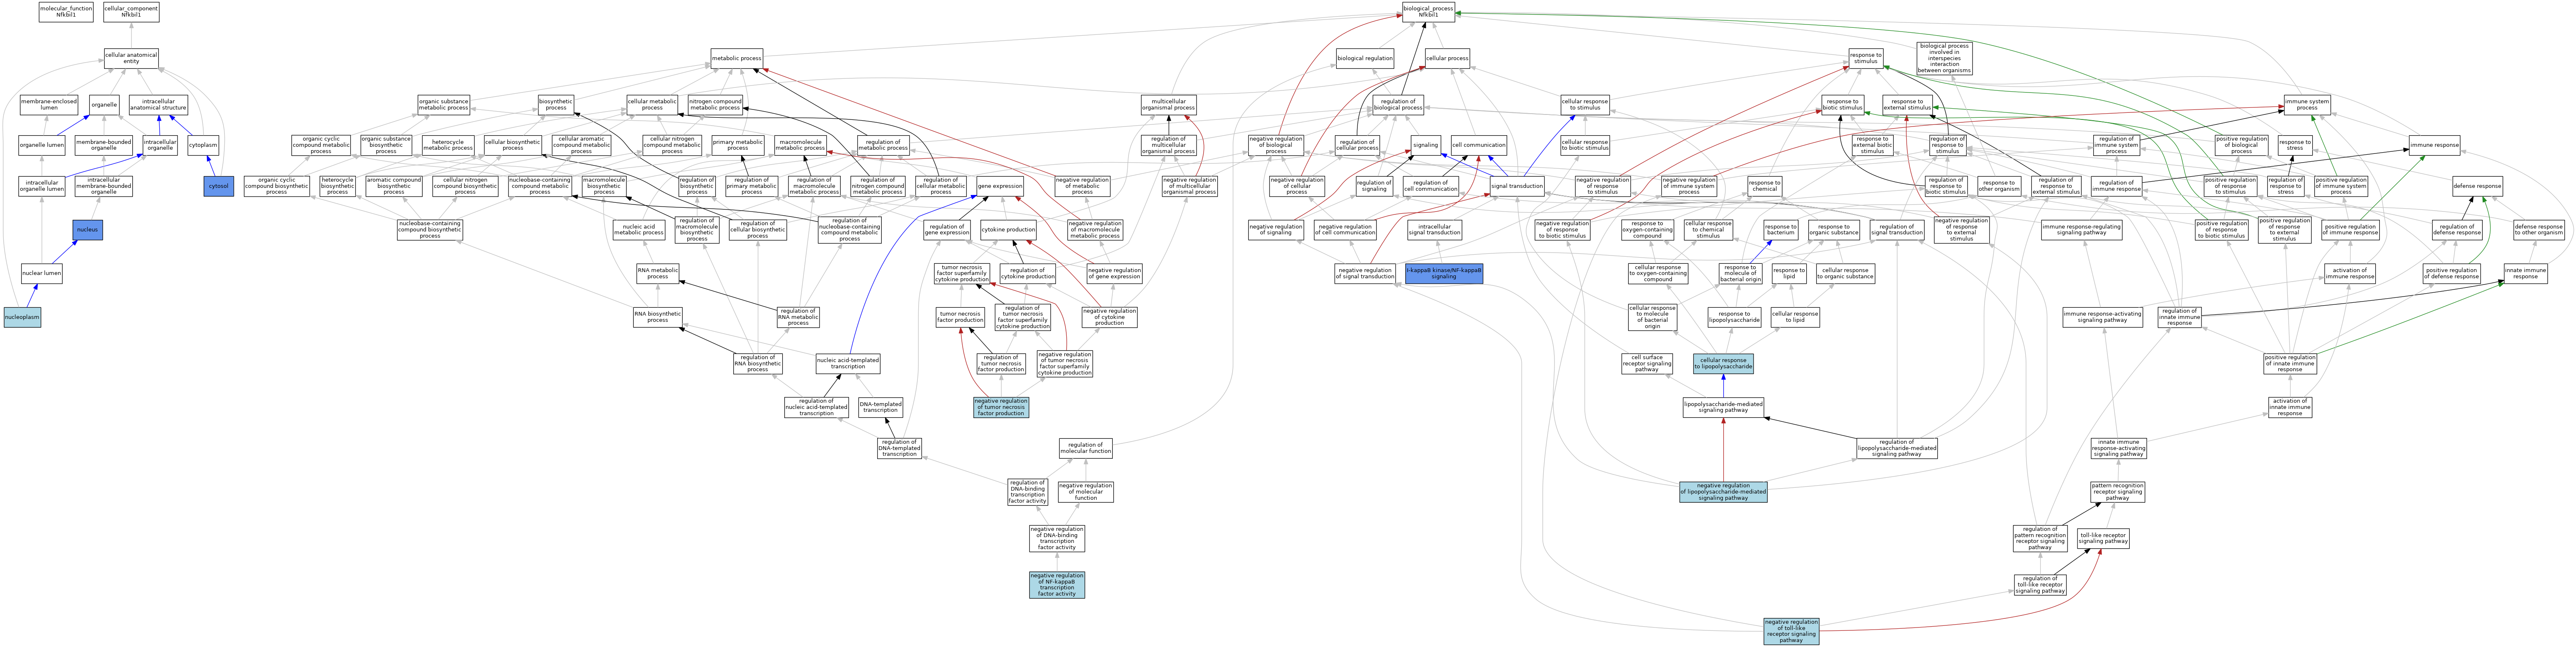This screenshot has width=2576, height=647.
Task: Select regulation of primary metabolic process node
Action: coord(752,186)
